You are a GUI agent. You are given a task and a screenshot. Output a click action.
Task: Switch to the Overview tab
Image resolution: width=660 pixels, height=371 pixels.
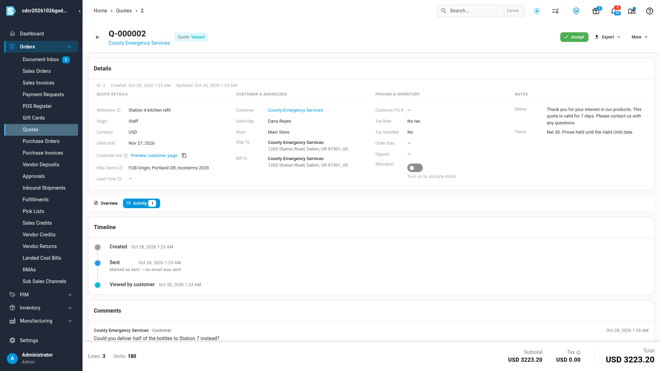pos(106,203)
